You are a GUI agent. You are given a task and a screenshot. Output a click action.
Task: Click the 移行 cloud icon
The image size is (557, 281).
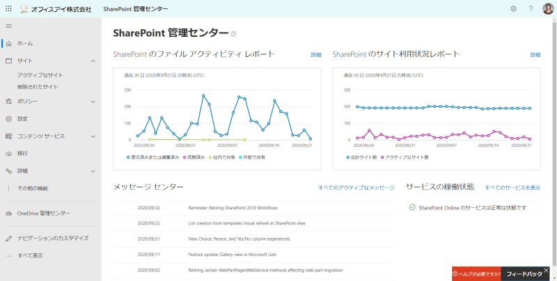click(9, 154)
